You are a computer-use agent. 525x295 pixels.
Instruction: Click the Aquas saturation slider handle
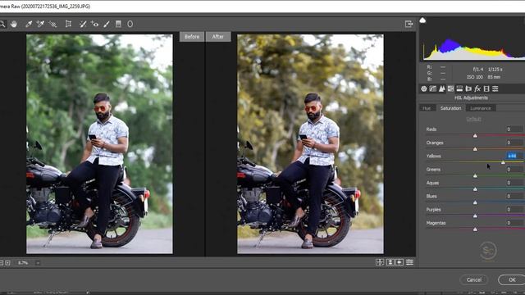475,189
